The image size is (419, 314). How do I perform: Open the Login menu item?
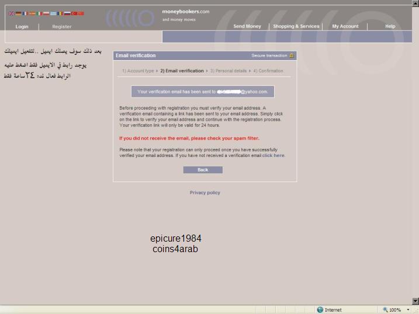click(22, 27)
